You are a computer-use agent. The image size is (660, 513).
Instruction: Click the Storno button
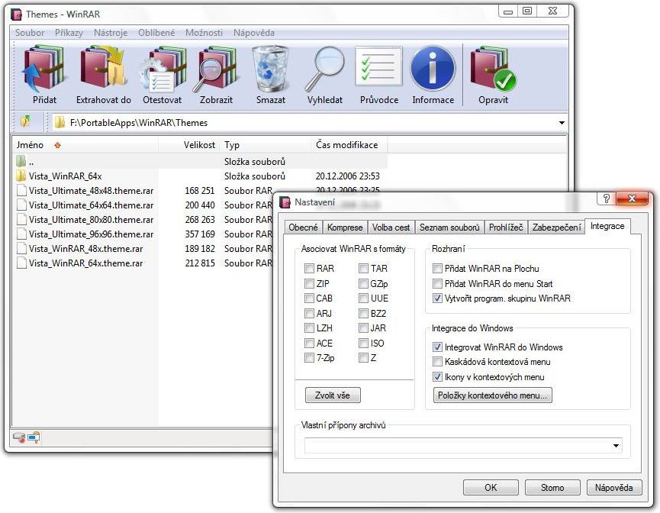click(552, 488)
